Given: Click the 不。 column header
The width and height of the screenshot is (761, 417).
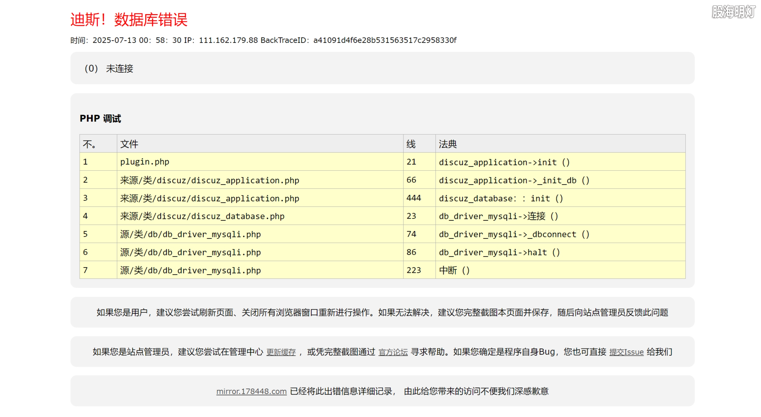Looking at the screenshot, I should click(x=98, y=144).
